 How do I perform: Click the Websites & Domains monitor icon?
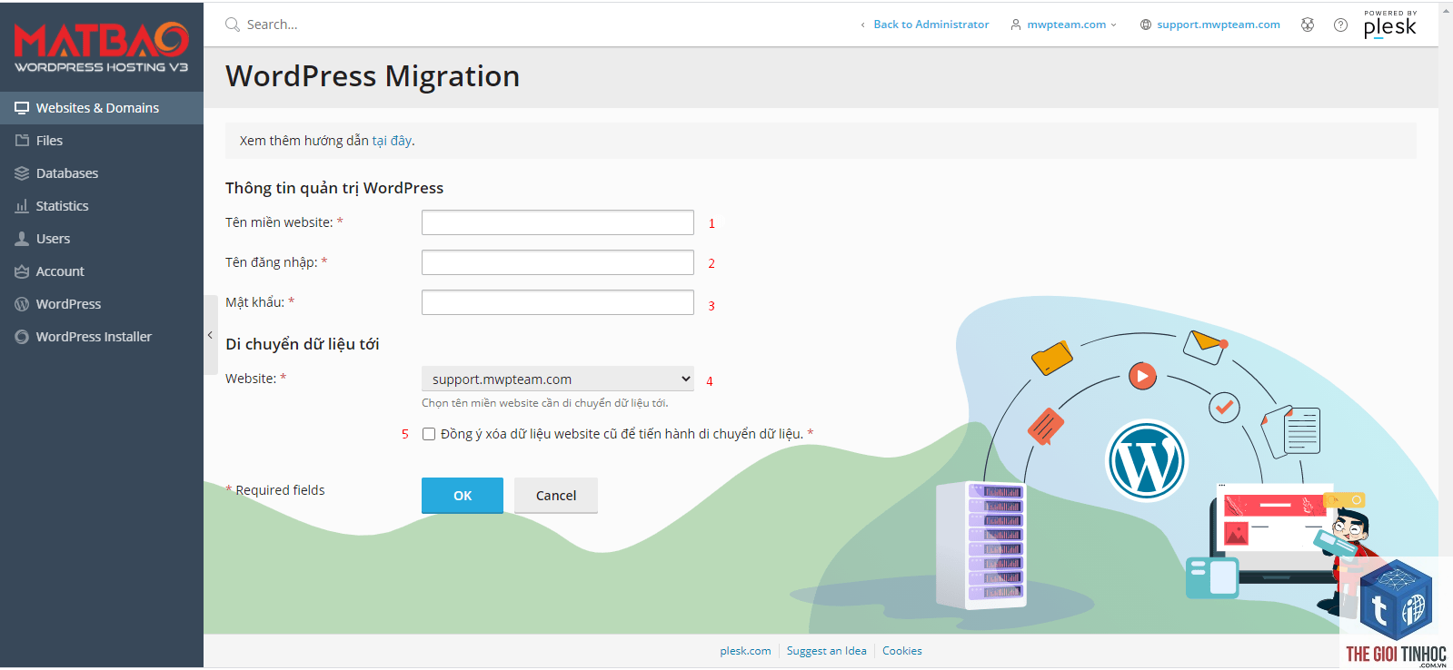(x=22, y=108)
